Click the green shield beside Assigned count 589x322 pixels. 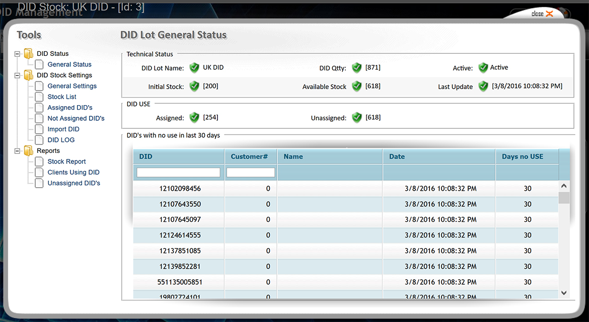click(x=194, y=118)
